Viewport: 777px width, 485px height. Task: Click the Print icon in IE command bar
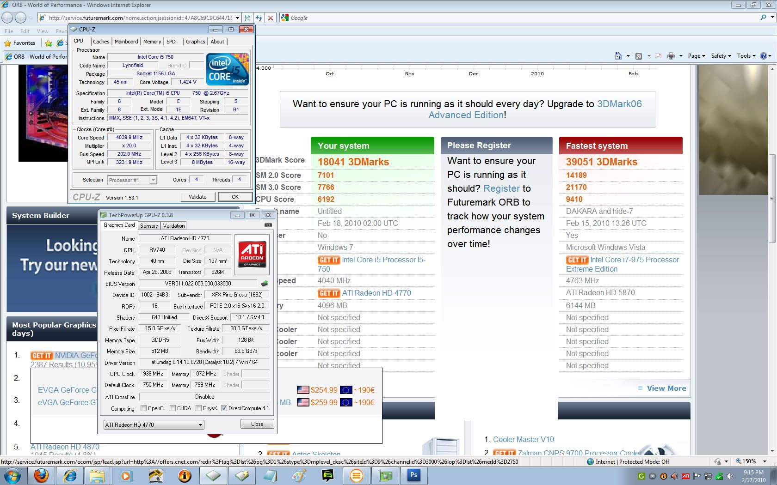[671, 56]
